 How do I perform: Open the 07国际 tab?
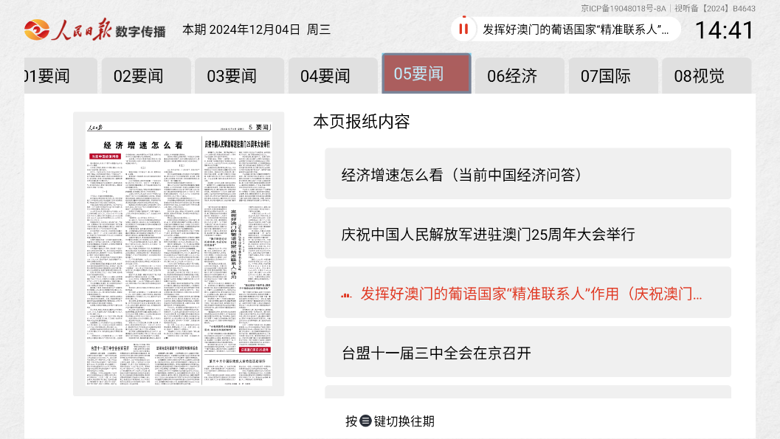coord(606,76)
